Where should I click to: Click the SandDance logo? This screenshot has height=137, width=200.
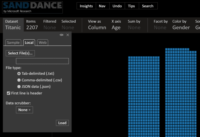click(x=32, y=7)
